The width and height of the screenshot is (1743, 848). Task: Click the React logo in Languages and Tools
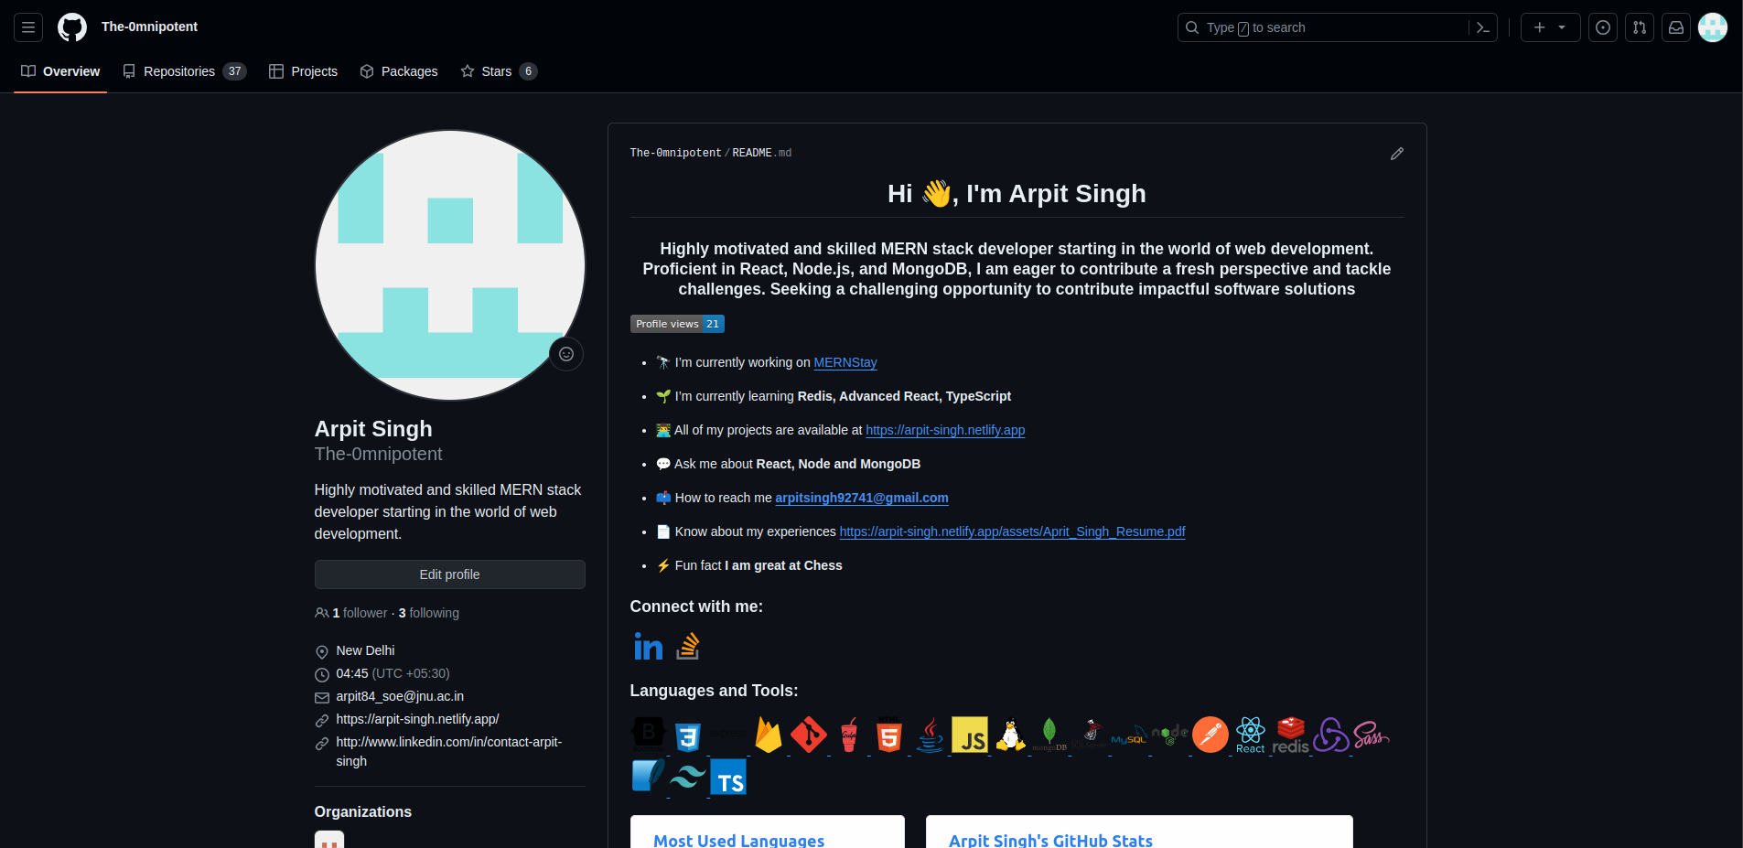1250,735
